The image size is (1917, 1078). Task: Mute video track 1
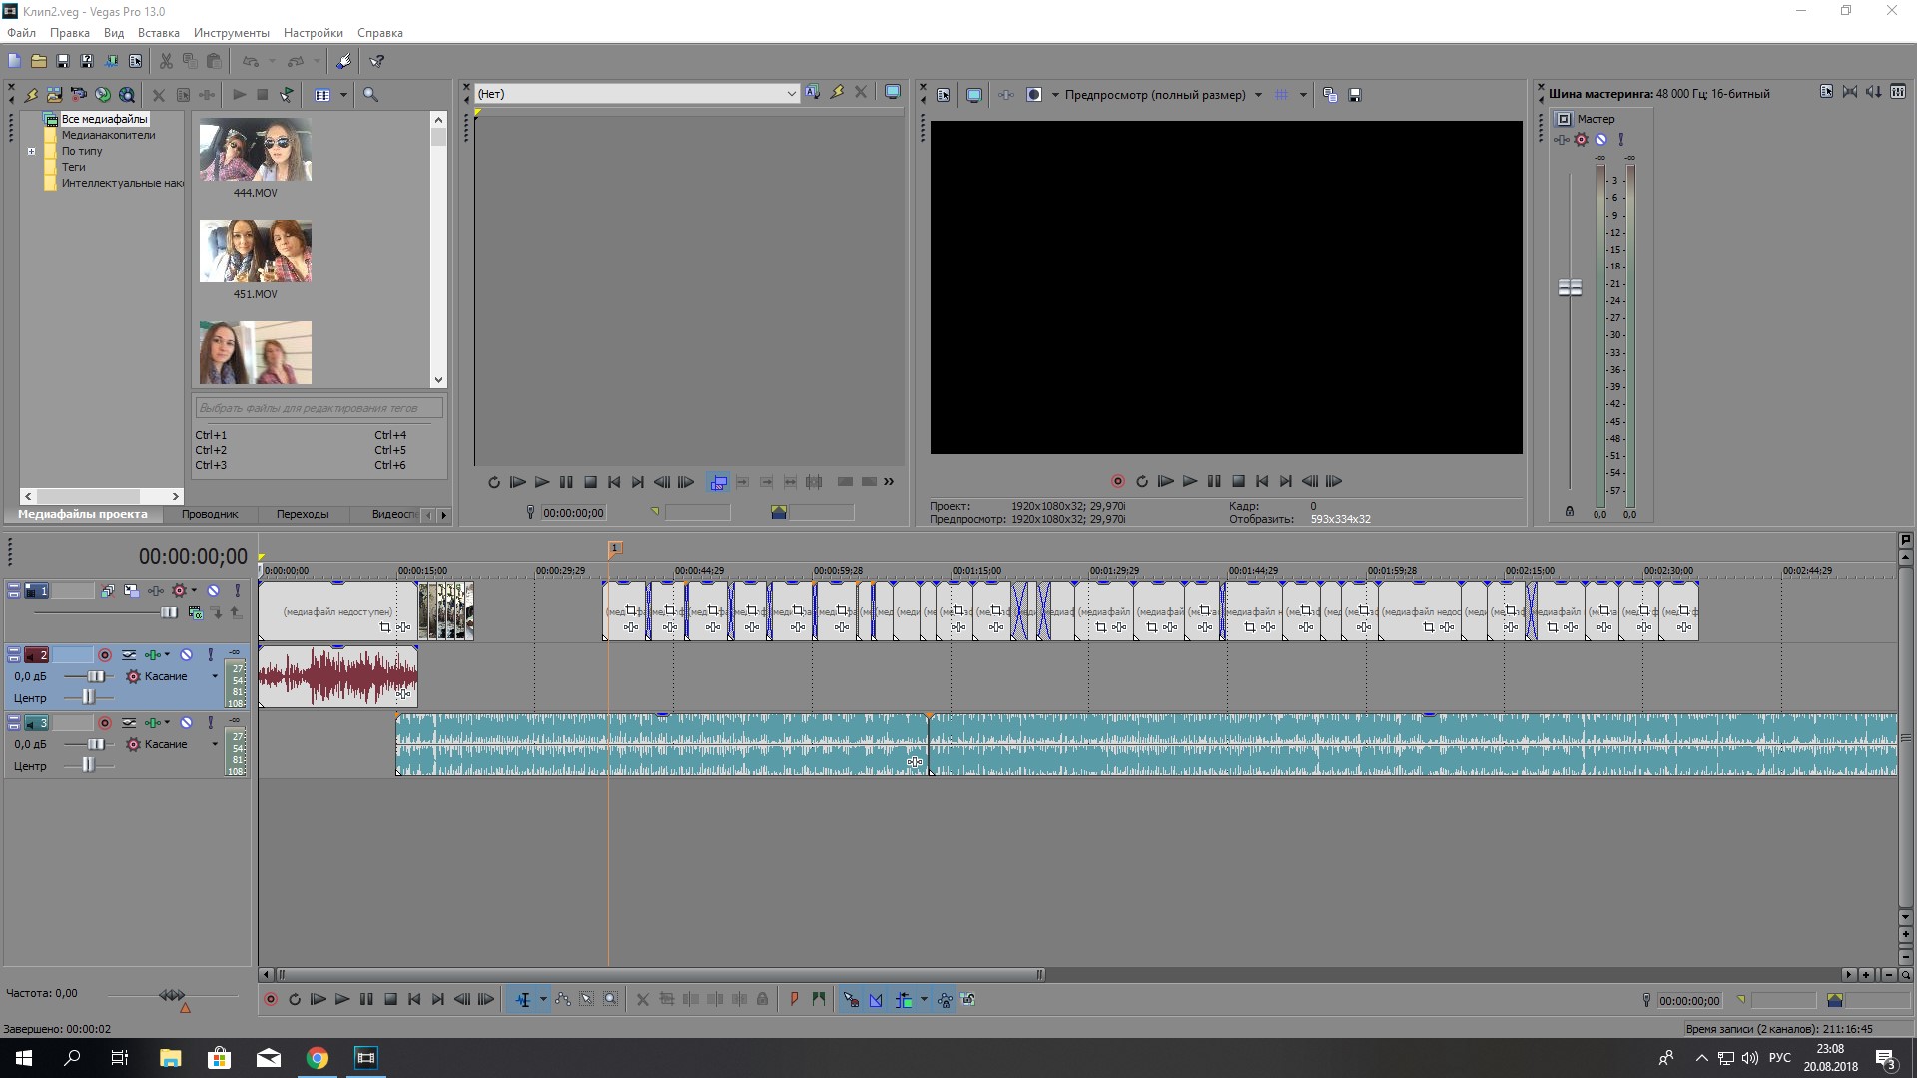(213, 591)
